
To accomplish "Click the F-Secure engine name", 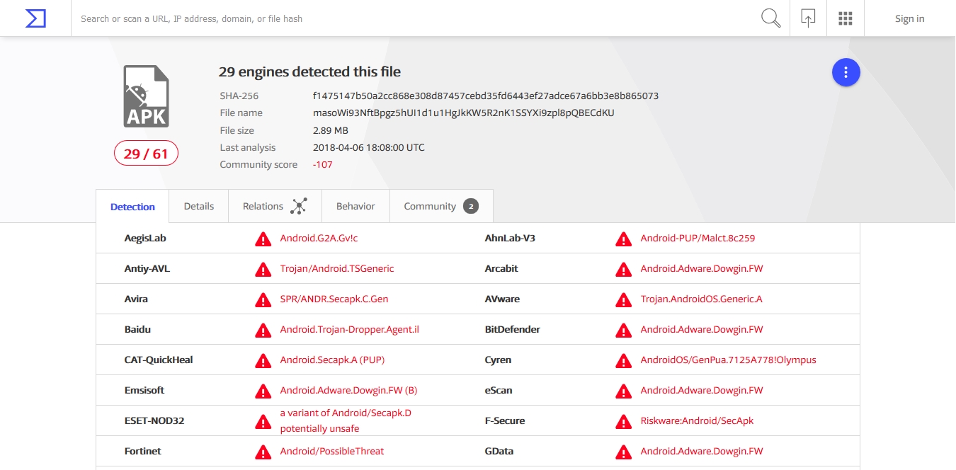I will pyautogui.click(x=505, y=421).
